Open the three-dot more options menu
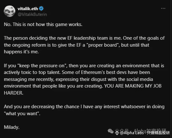 pyautogui.click(x=163, y=9)
